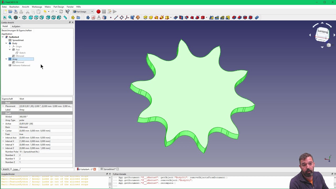Image resolution: width=336 pixels, height=189 pixels.
Task: Click the Hole tool icon
Action: click(181, 18)
